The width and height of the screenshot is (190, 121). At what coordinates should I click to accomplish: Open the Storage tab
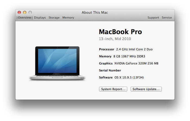pyautogui.click(x=54, y=18)
